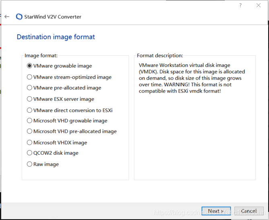Go back using the arrow icon
The height and width of the screenshot is (220, 269).
7,17
